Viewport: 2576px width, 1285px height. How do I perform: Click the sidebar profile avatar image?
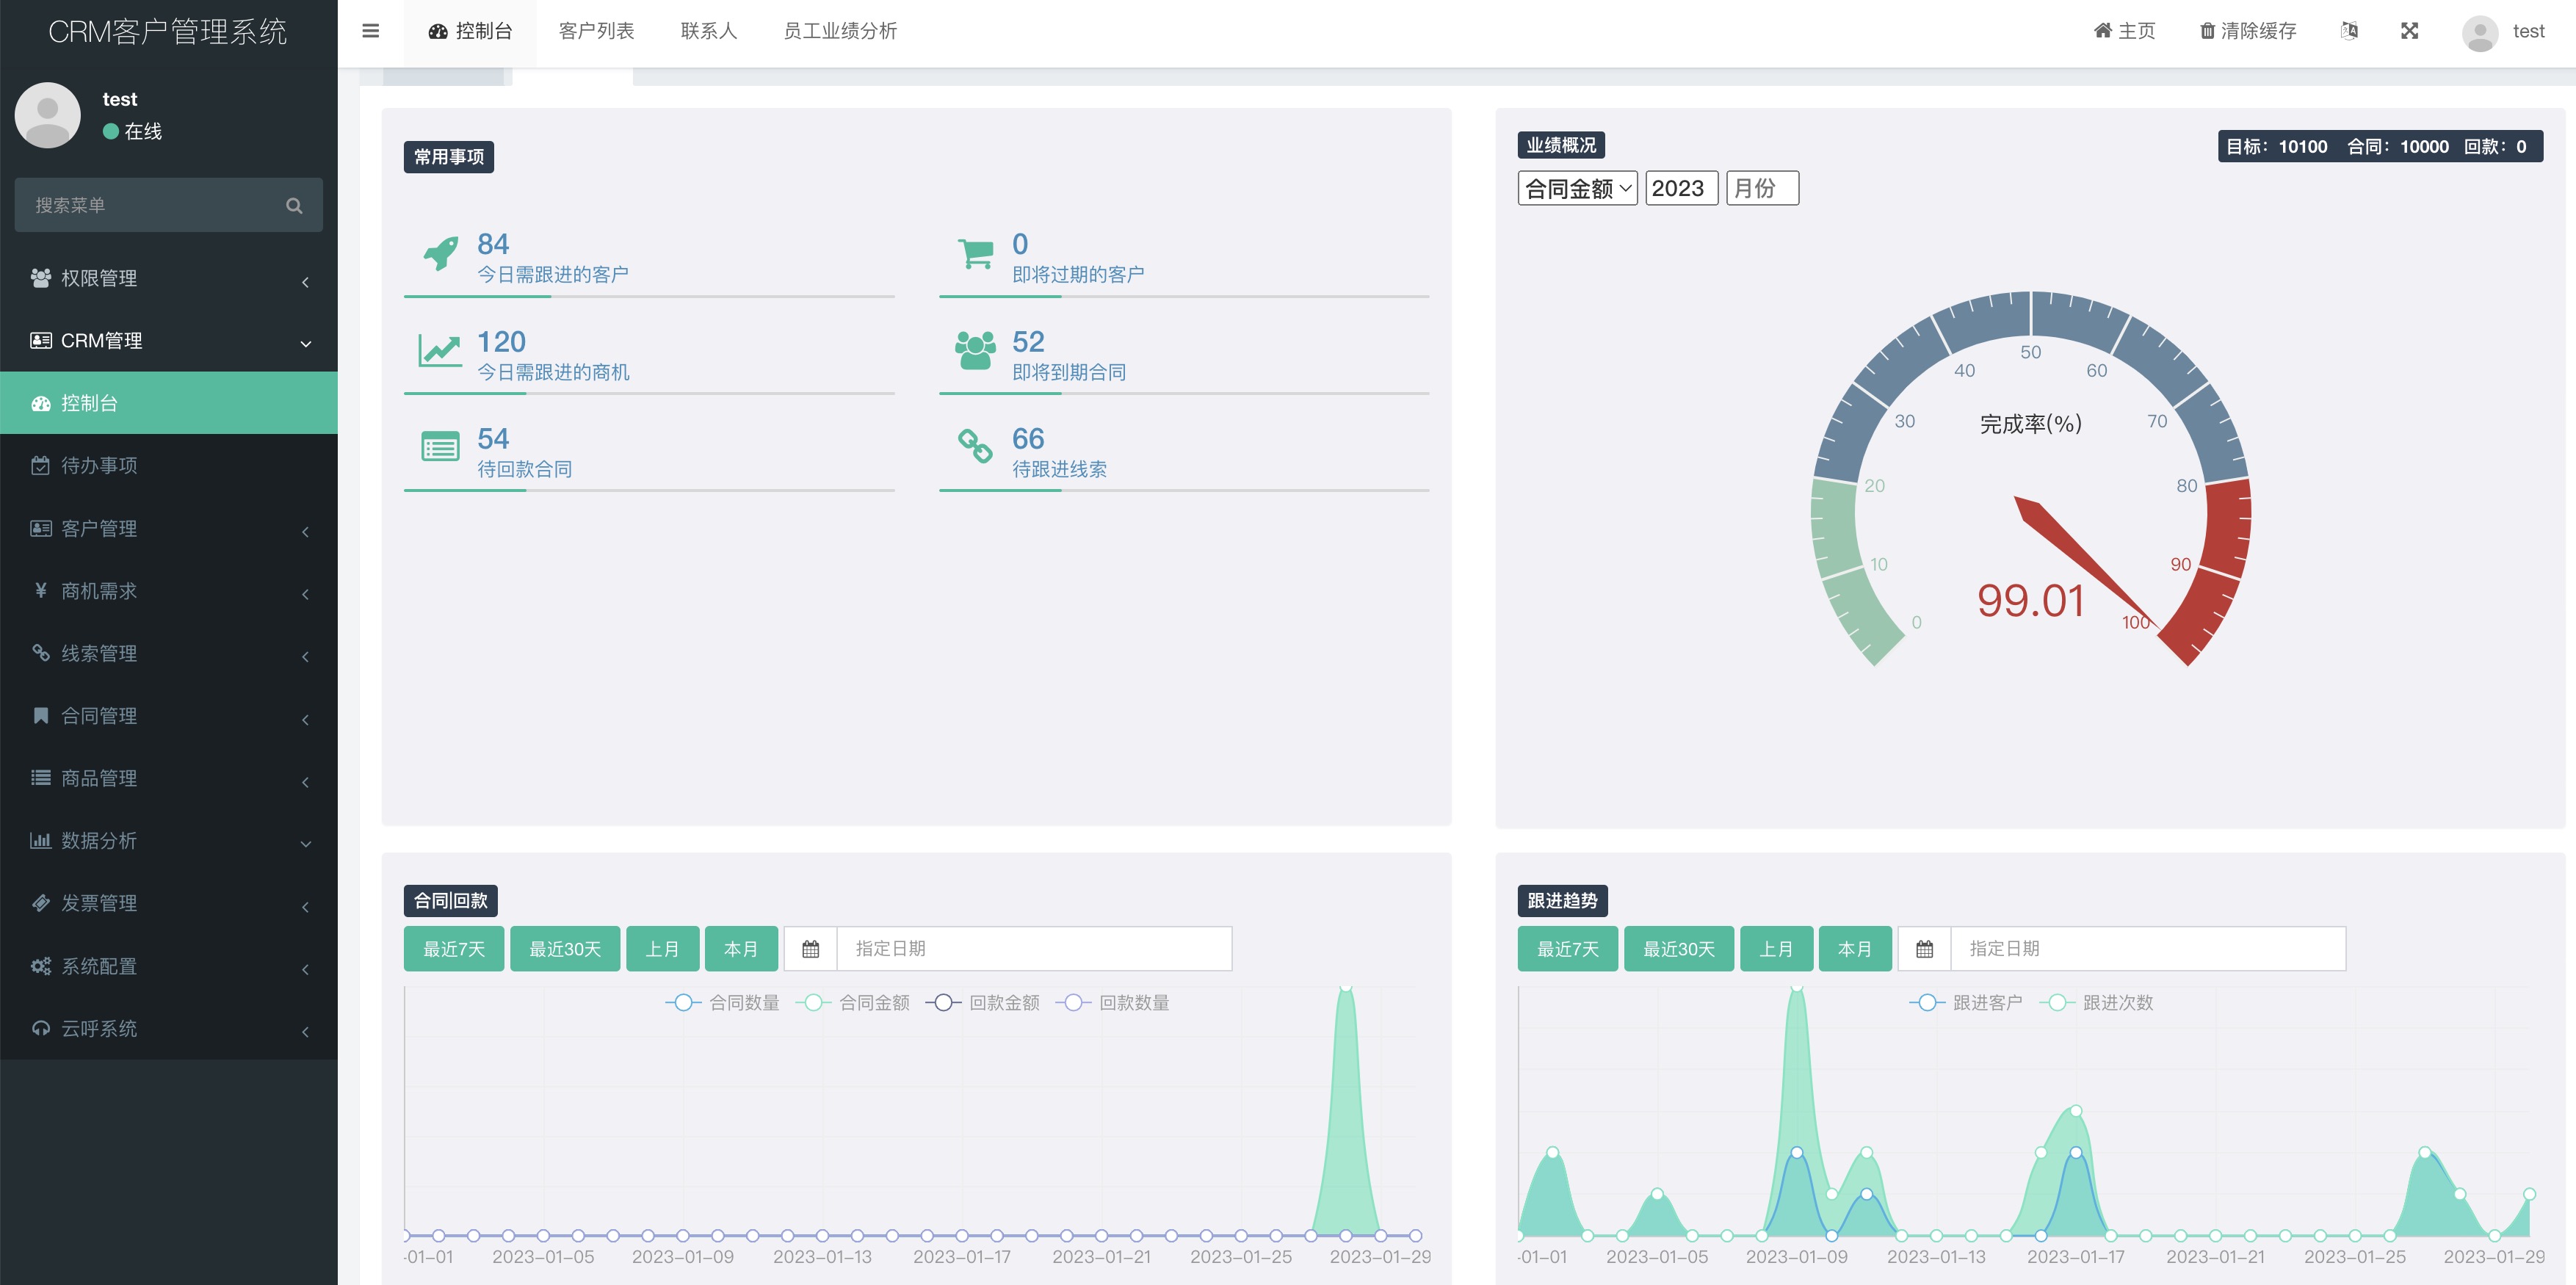pos(48,115)
